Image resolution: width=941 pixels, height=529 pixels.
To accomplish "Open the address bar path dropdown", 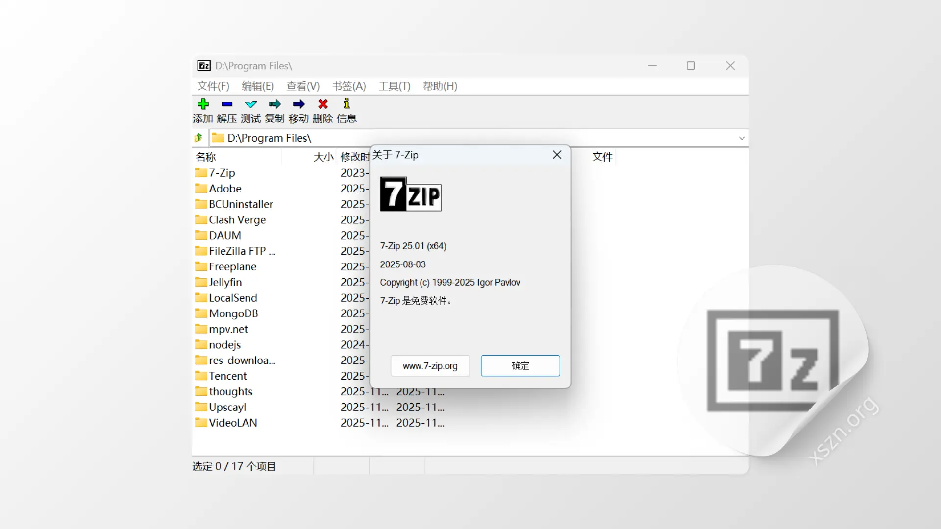I will coord(742,138).
